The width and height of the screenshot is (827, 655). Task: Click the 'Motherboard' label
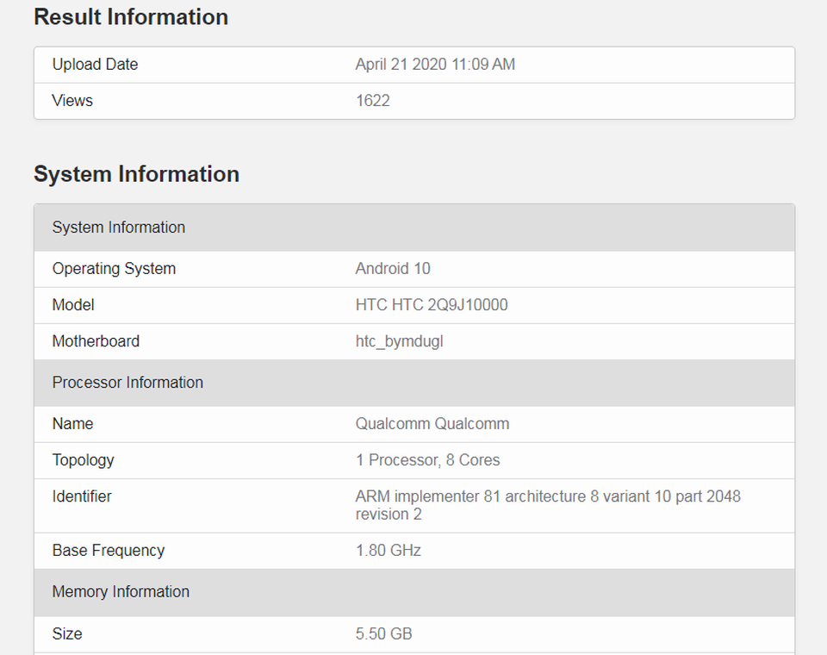pos(96,341)
